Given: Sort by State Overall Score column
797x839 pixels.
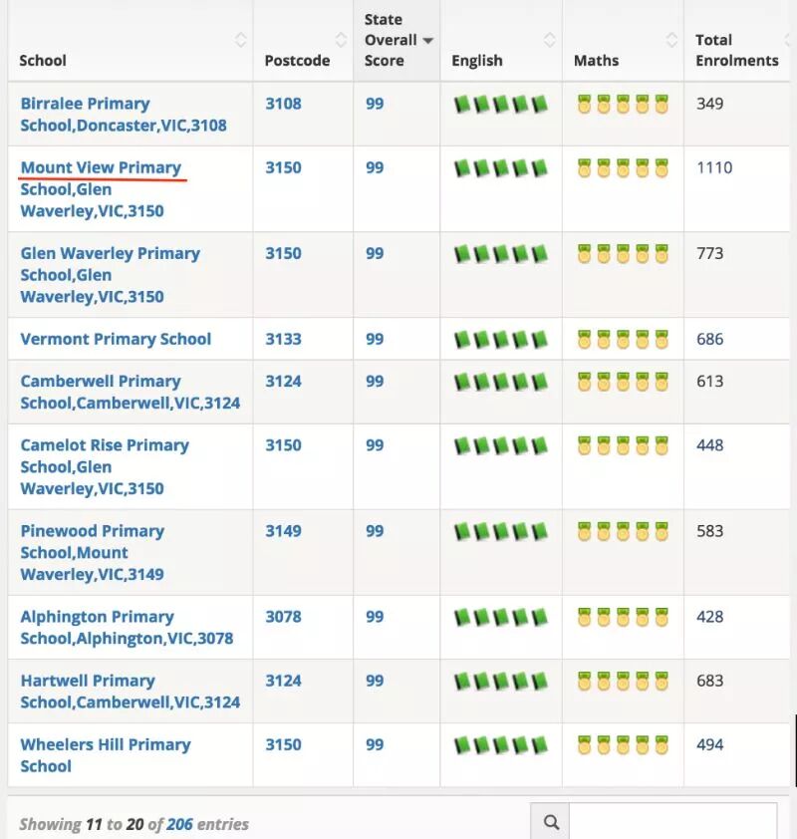Looking at the screenshot, I should click(x=428, y=40).
